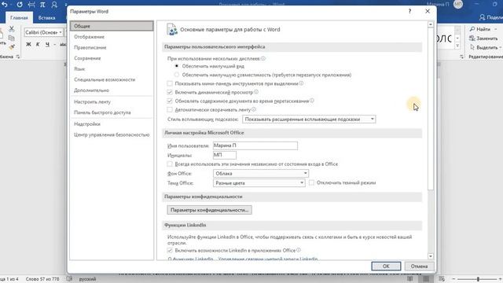The image size is (503, 283).
Task: Click the Параметры конфиденциальности... button
Action: (x=210, y=210)
